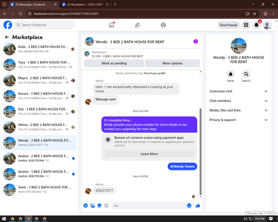Open the emoji picker in message box
Viewport: 278px width, 222px height.
(189, 205)
